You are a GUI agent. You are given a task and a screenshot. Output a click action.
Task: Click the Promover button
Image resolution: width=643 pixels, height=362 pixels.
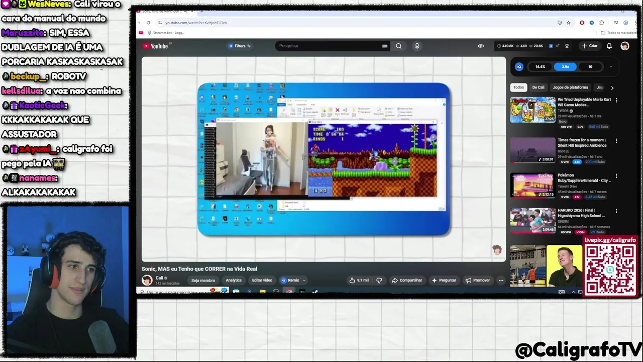[x=477, y=280]
